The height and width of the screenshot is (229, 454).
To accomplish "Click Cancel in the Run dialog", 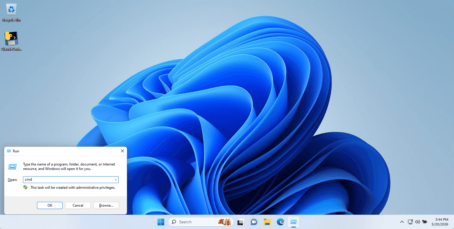I will click(78, 205).
